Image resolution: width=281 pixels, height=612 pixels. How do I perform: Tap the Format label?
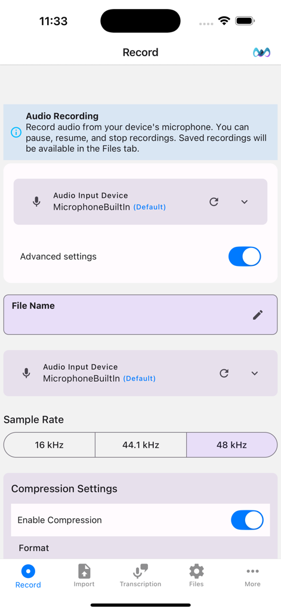point(34,548)
